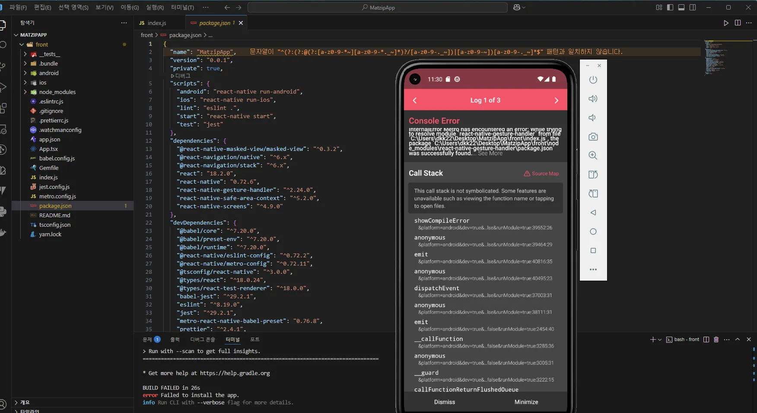The height and width of the screenshot is (413, 757).
Task: Dismiss the console error in emulator
Action: pyautogui.click(x=445, y=402)
